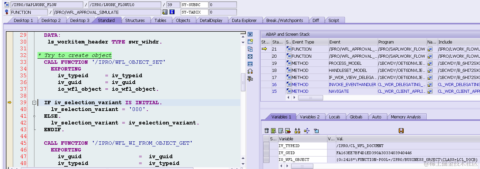Click the third Variables toolbar icon, list with arrow

click(x=281, y=131)
